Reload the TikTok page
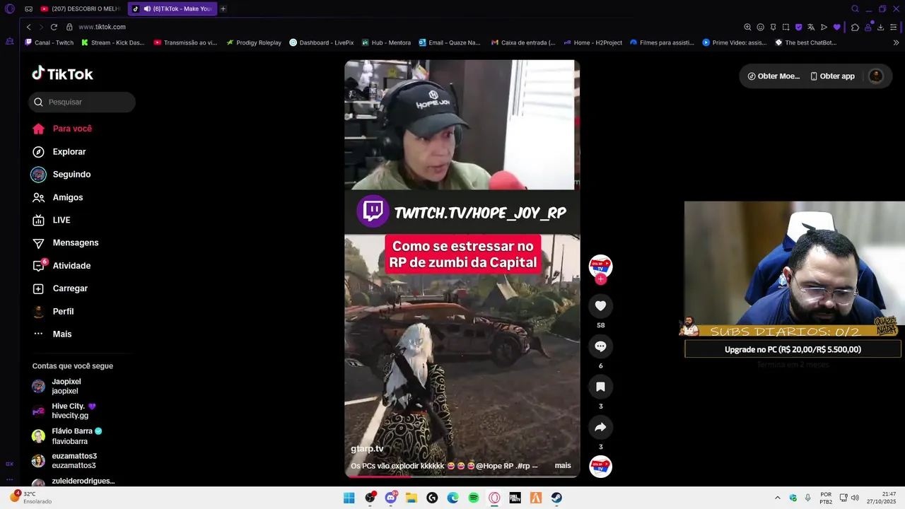Screen dimensions: 905x509 (54, 27)
